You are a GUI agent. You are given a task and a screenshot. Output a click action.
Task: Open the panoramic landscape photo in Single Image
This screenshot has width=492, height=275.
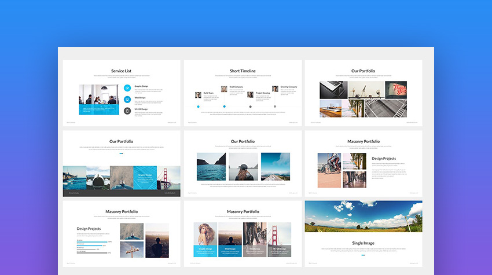[x=364, y=217]
